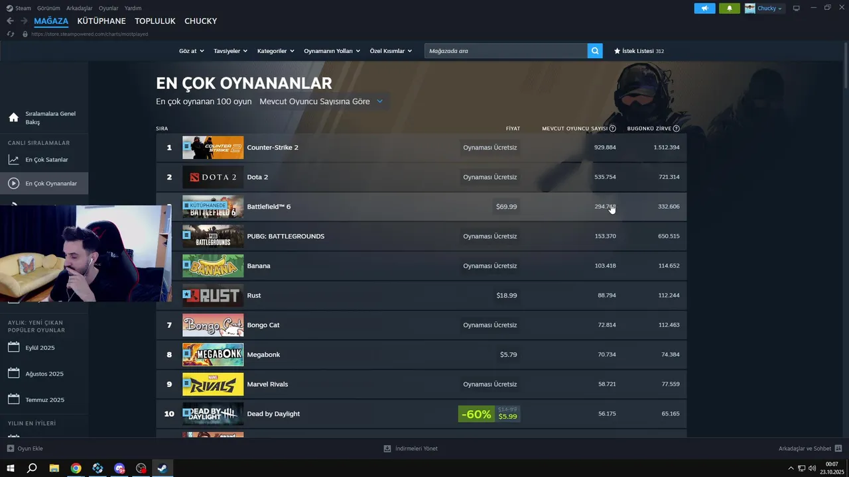Open the blue megaphone announcements button
The image size is (849, 477).
pyautogui.click(x=704, y=8)
